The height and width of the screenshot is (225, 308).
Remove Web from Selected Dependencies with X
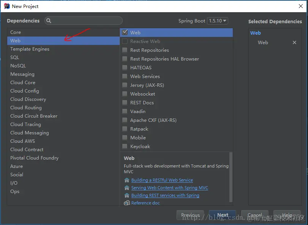[x=294, y=42]
